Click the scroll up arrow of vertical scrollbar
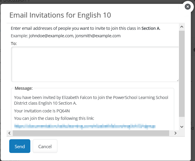The image size is (195, 161). pos(182,27)
